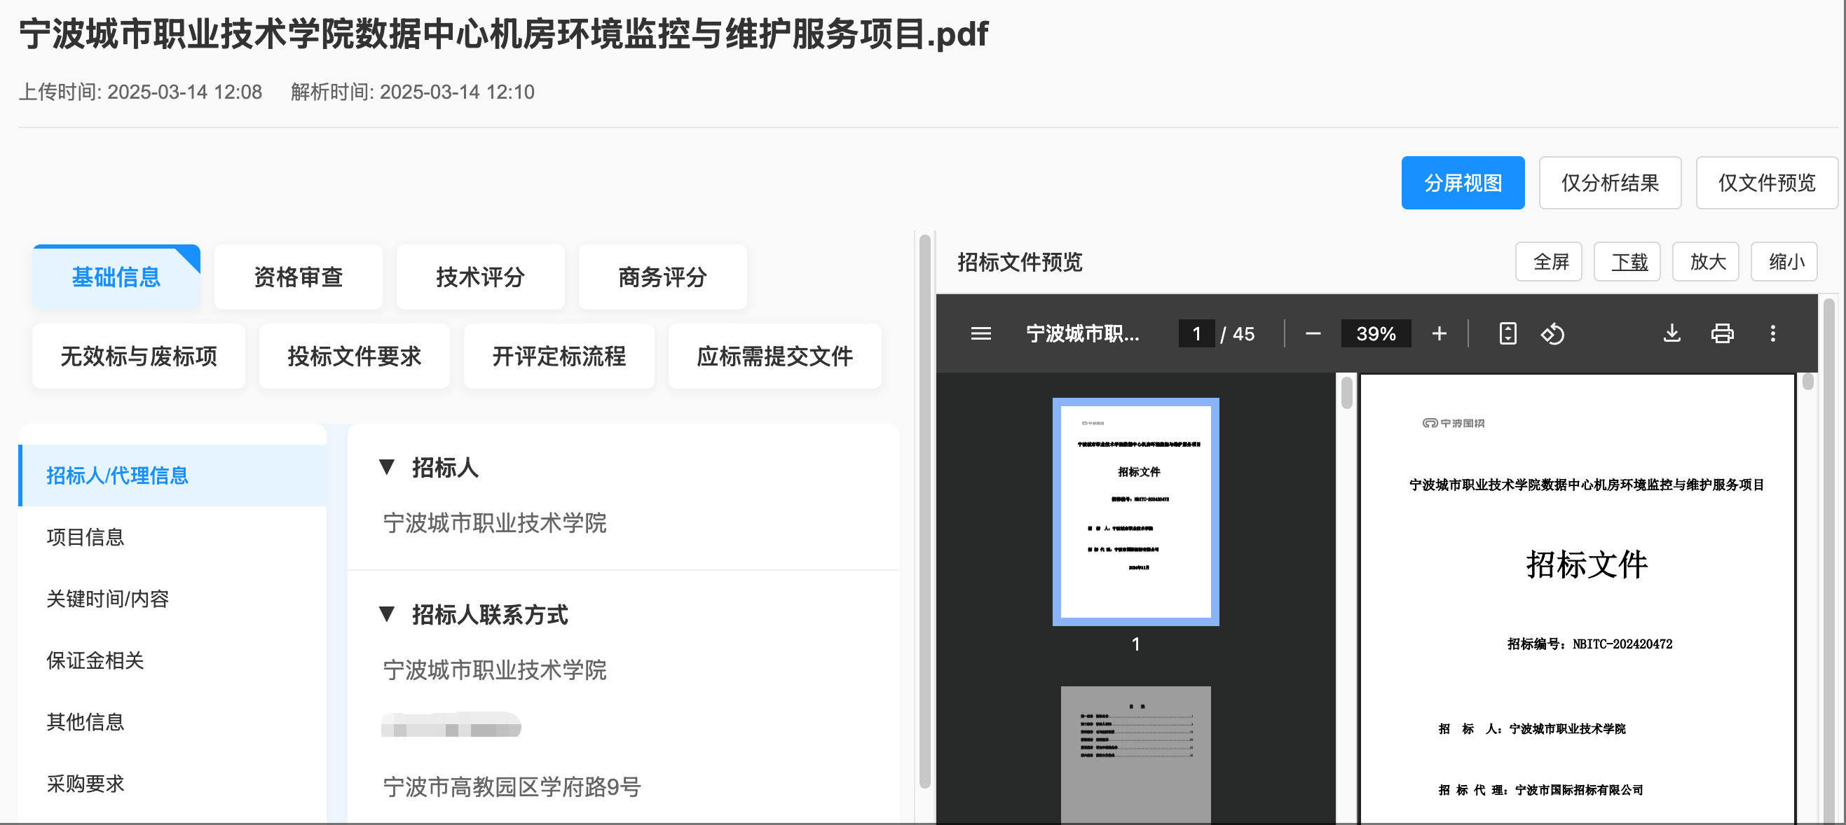Open the PDF viewer three-dot menu
Viewport: 1846px width, 825px height.
click(1772, 334)
